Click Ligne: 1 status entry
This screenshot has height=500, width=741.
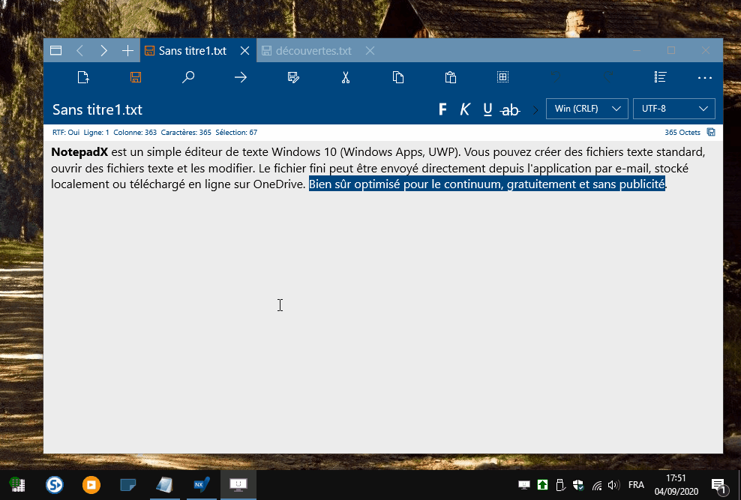click(97, 133)
